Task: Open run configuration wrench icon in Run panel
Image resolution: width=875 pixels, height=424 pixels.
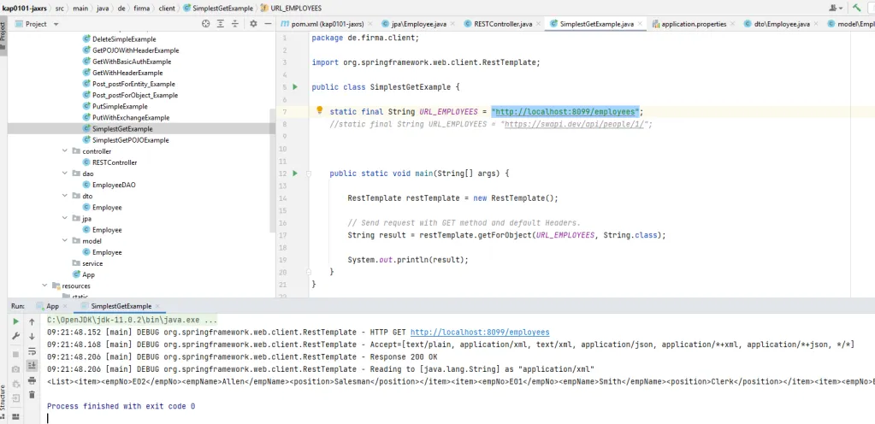Action: click(x=15, y=337)
